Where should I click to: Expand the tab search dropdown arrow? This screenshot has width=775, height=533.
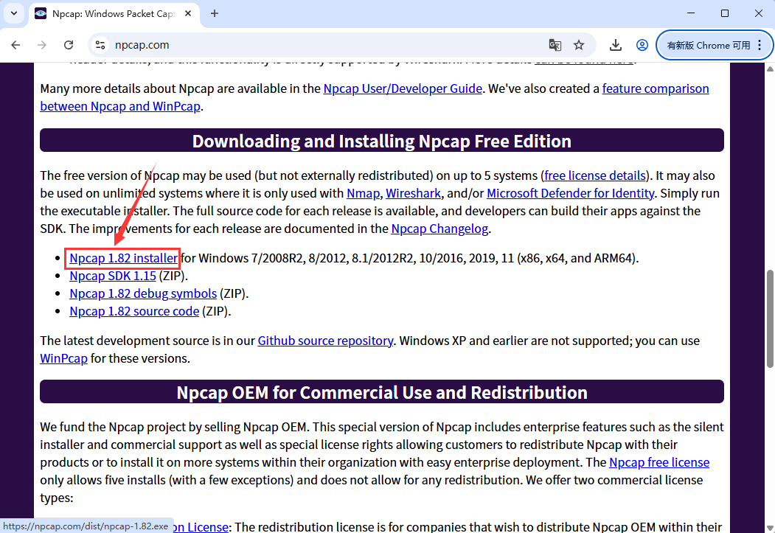(14, 13)
